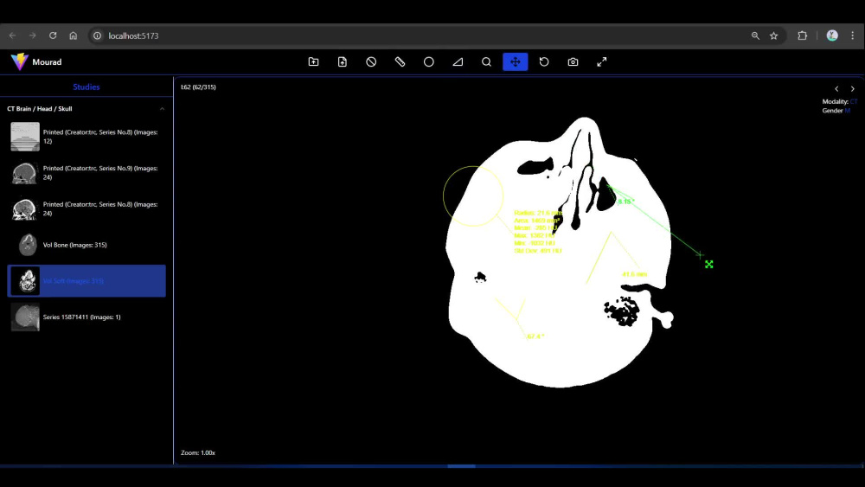This screenshot has width=865, height=487.
Task: Click the 67.4° angle label
Action: pyautogui.click(x=535, y=336)
